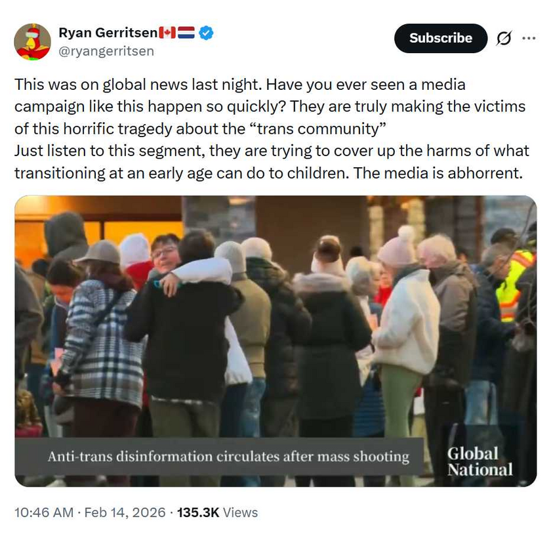The width and height of the screenshot is (551, 536).
Task: Visit the @ryangerritsen handle link
Action: click(106, 51)
